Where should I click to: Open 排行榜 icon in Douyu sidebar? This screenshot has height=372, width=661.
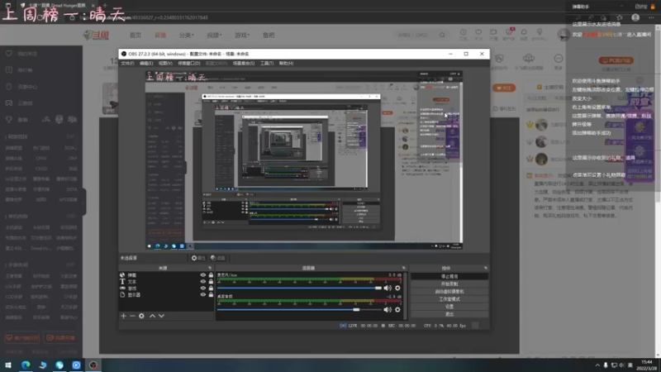pos(9,70)
